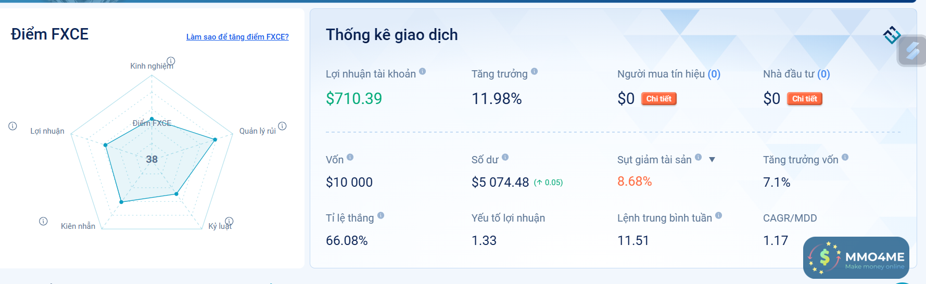This screenshot has width=926, height=284.
Task: Open the floating gray side widget icon
Action: pos(912,51)
